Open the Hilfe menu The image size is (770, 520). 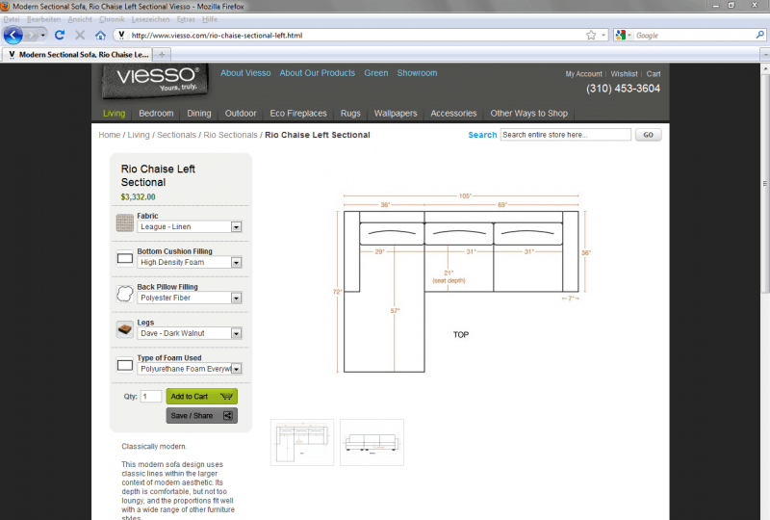210,19
